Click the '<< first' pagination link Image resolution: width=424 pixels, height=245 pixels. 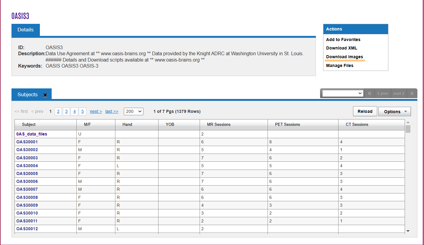tap(21, 111)
